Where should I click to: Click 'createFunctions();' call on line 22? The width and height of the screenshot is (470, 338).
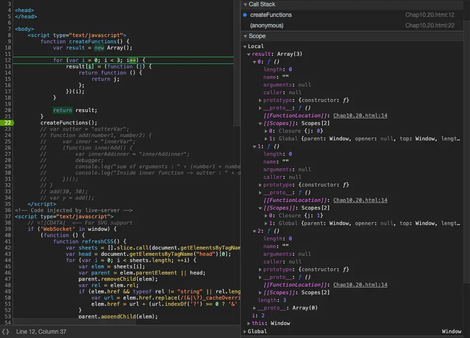69,123
